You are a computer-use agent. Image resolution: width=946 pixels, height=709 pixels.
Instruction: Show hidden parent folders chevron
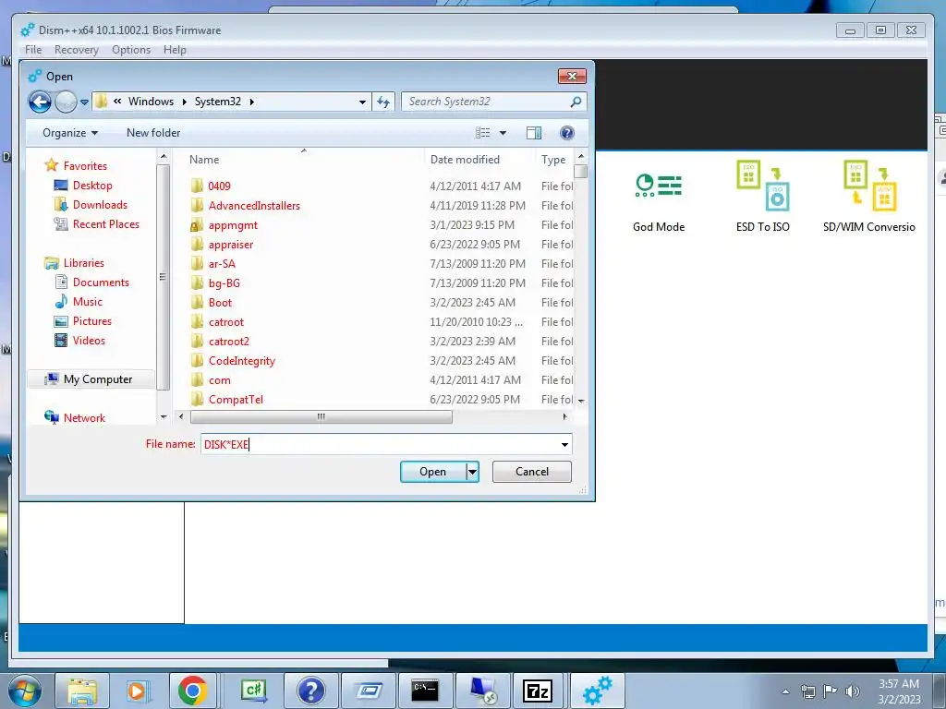[117, 102]
